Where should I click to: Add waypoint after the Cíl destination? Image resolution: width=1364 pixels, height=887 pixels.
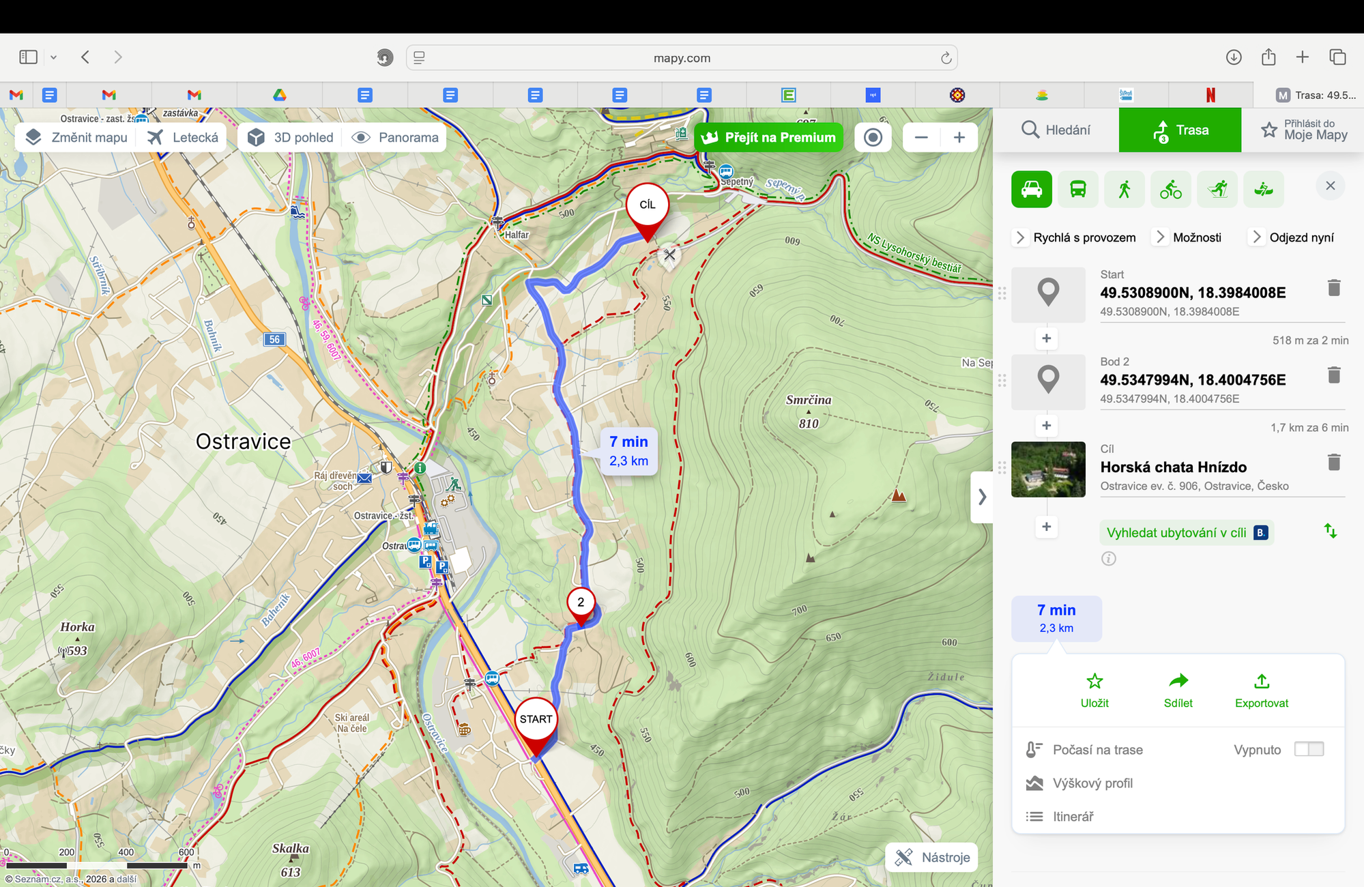[x=1047, y=527]
